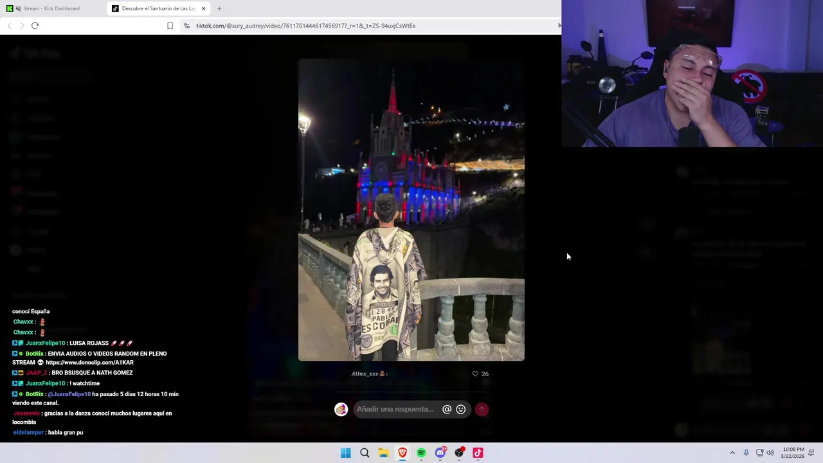Click JAAP_Z username in chat
The width and height of the screenshot is (823, 463).
(36, 373)
